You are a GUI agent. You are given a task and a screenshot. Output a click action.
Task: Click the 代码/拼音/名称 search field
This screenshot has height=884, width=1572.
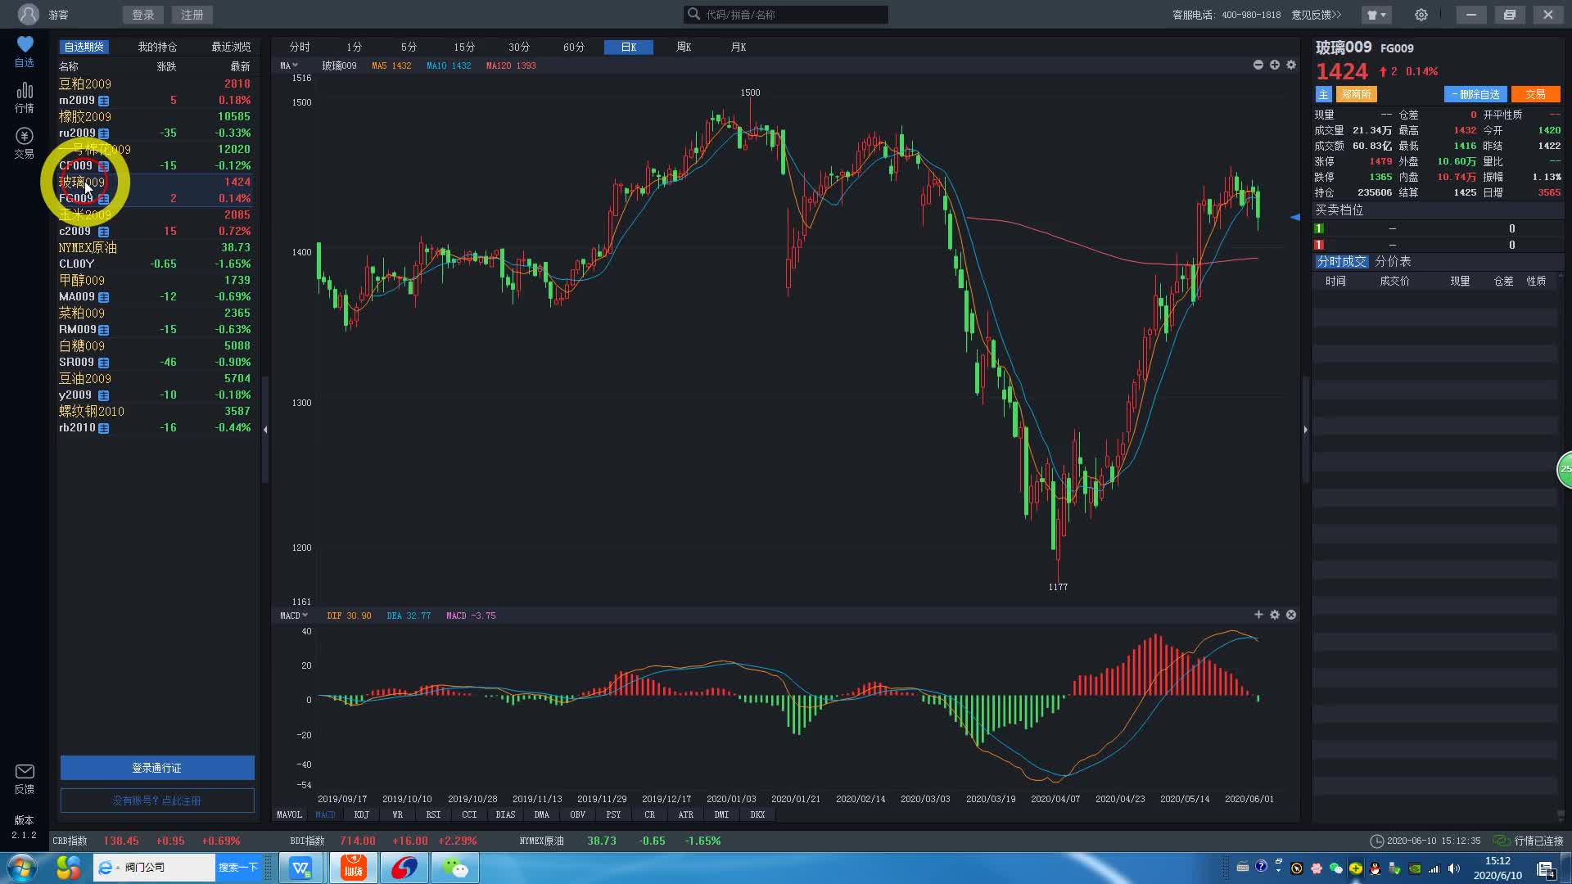786,15
